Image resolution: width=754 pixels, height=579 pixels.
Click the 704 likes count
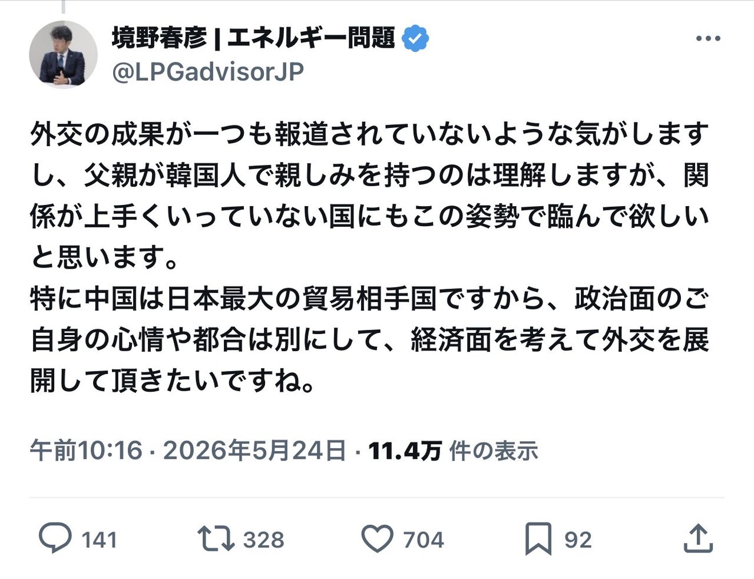(423, 540)
